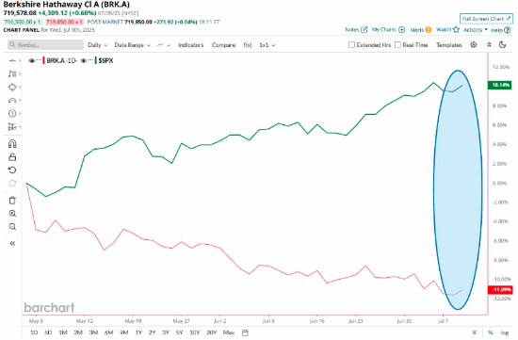The width and height of the screenshot is (518, 340).
Task: Delete drawings with the trash icon
Action: click(x=12, y=201)
